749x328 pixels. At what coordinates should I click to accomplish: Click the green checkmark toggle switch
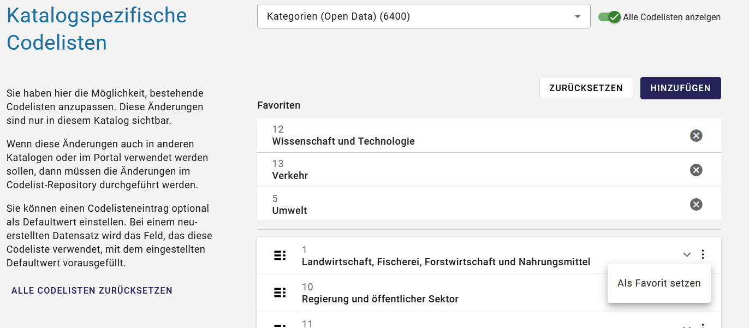click(611, 17)
